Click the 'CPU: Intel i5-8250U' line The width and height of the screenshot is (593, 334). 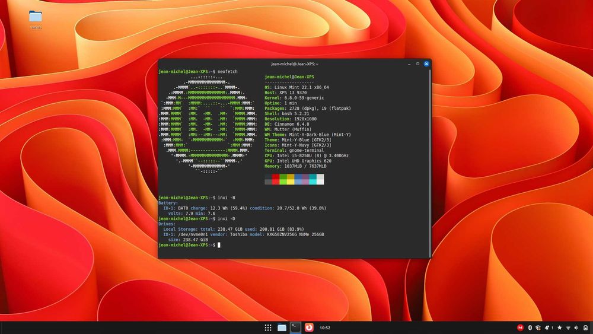(x=307, y=156)
